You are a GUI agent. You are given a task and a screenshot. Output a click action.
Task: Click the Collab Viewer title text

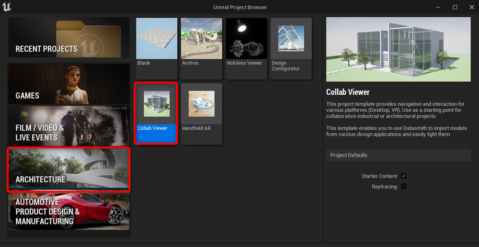click(348, 92)
